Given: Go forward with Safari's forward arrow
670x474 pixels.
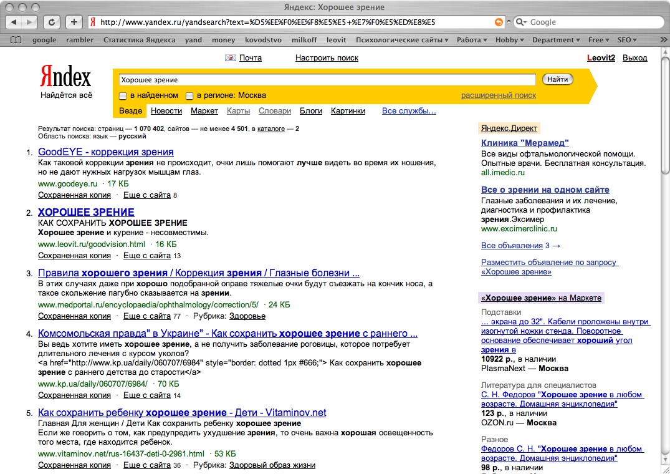Looking at the screenshot, I should pos(29,22).
